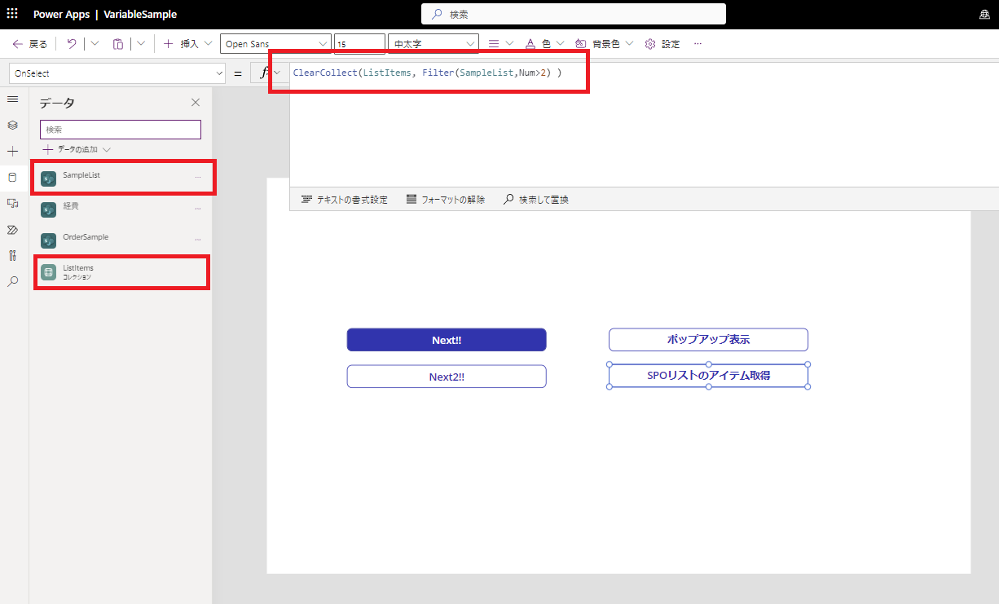This screenshot has height=604, width=999.
Task: Expand the OnSelect property dropdown
Action: click(x=117, y=73)
